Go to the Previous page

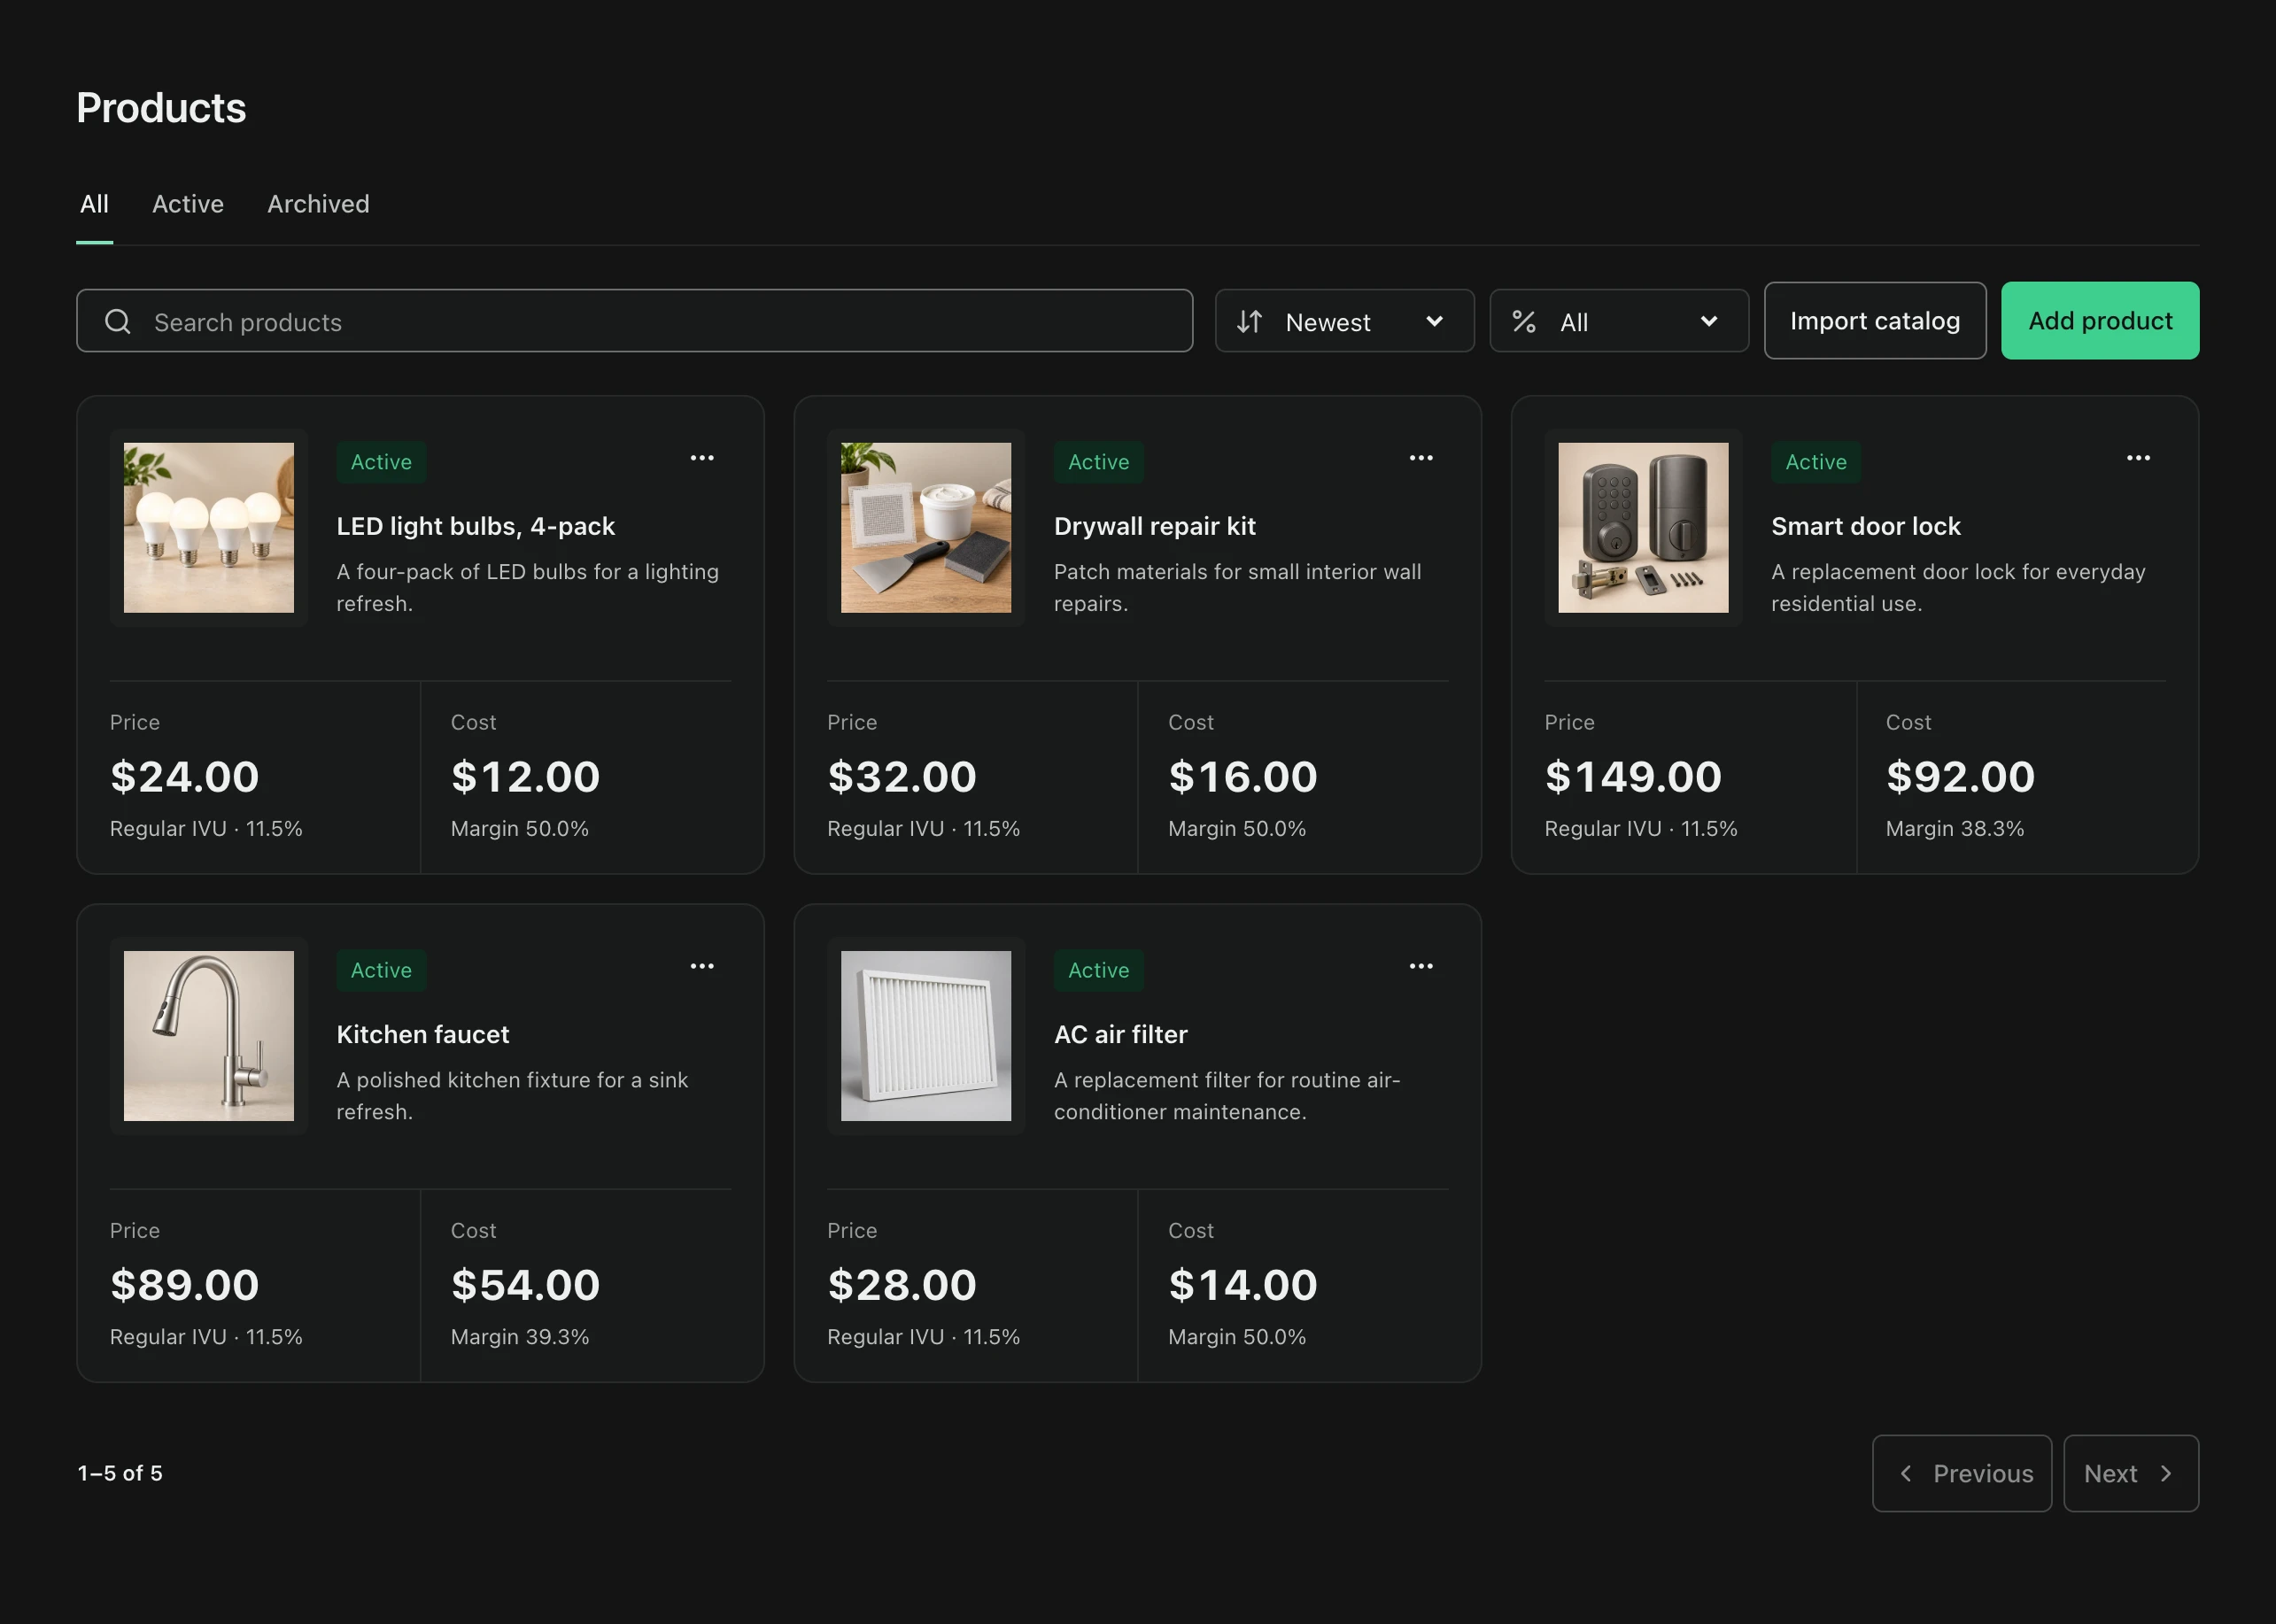pos(1962,1473)
